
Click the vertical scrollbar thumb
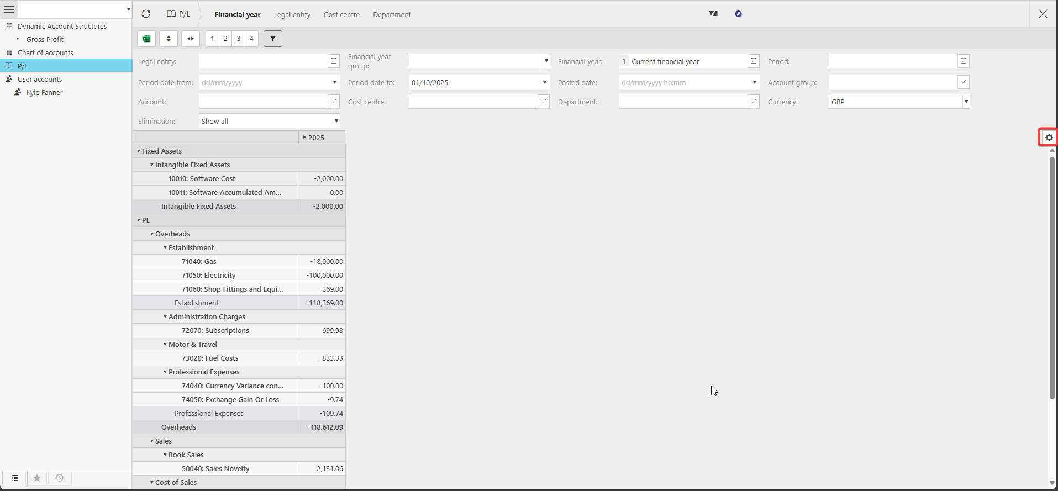click(1052, 278)
